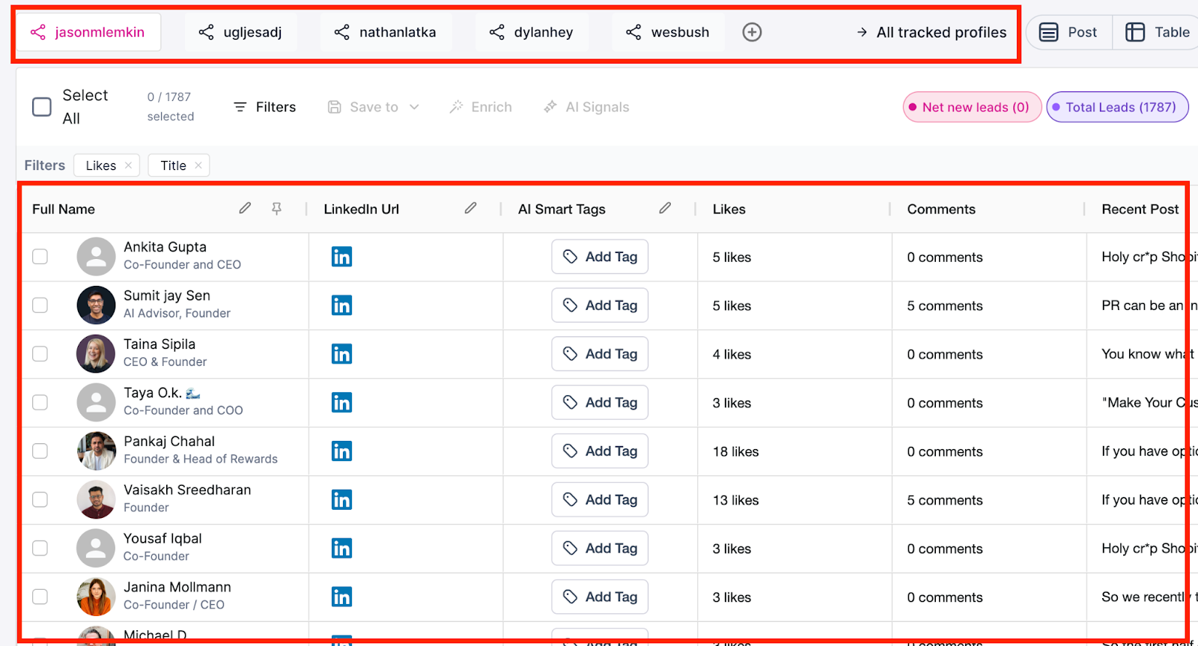Check the Sumit jay Sen row checkbox
Viewport: 1198px width, 646px height.
click(40, 305)
